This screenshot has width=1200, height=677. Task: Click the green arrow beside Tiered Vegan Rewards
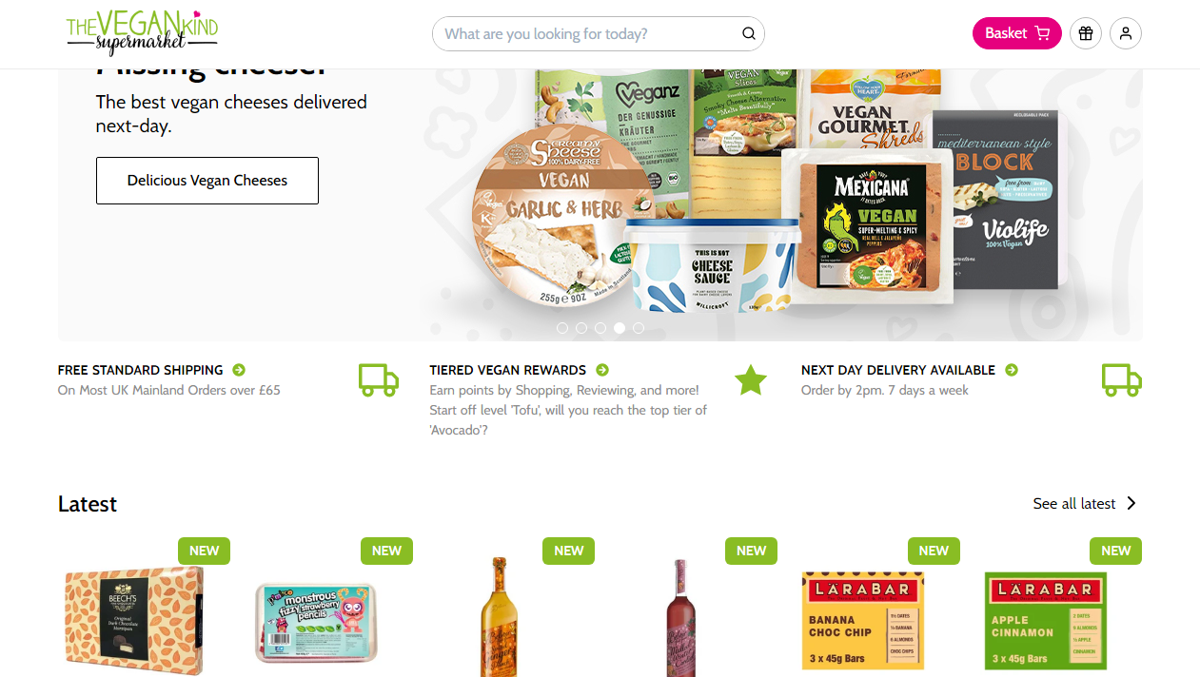(602, 370)
